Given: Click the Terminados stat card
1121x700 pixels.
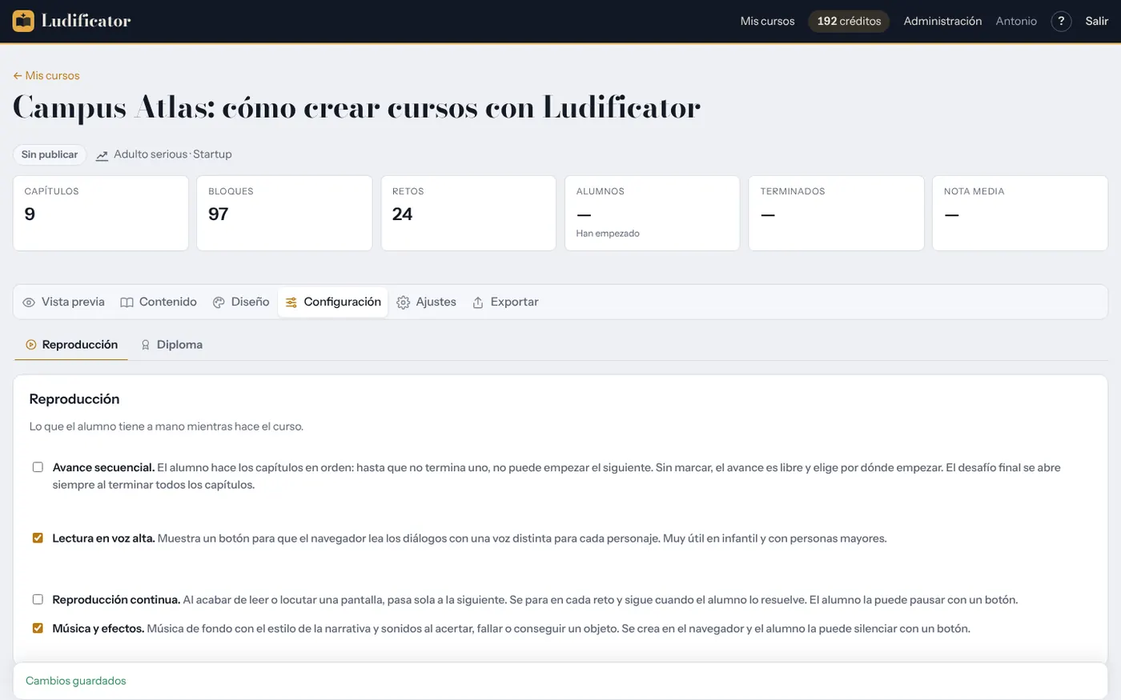Looking at the screenshot, I should (836, 214).
